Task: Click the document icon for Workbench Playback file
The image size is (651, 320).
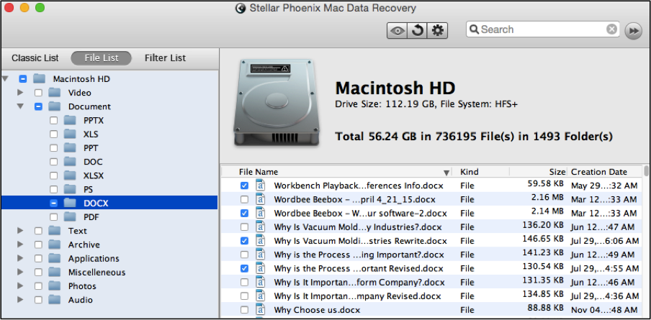Action: 260,186
